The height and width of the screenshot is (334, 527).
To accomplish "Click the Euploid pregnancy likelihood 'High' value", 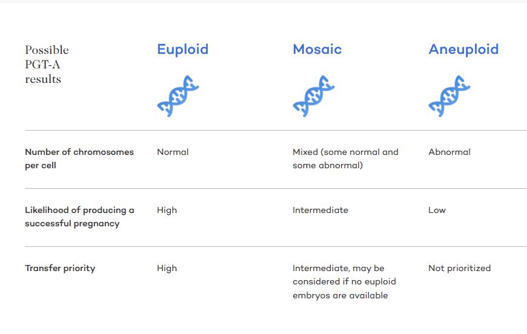I will 167,210.
